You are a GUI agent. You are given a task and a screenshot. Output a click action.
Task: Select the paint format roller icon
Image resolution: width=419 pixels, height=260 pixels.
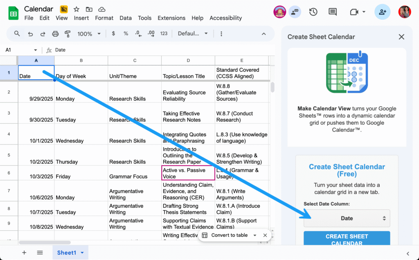pyautogui.click(x=68, y=33)
